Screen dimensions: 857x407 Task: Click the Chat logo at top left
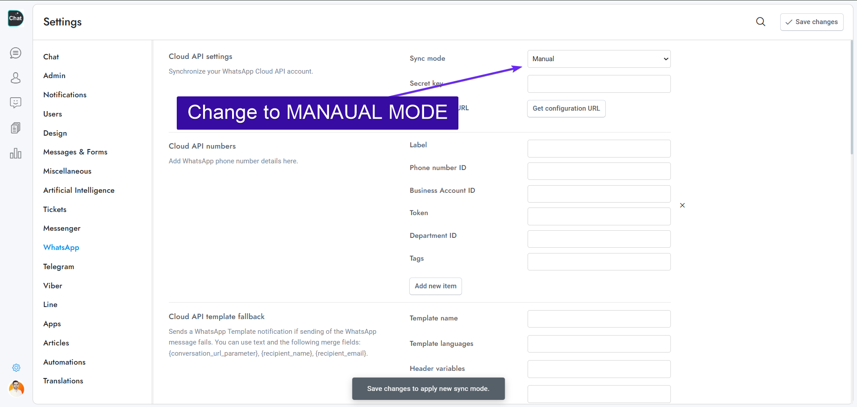[16, 18]
